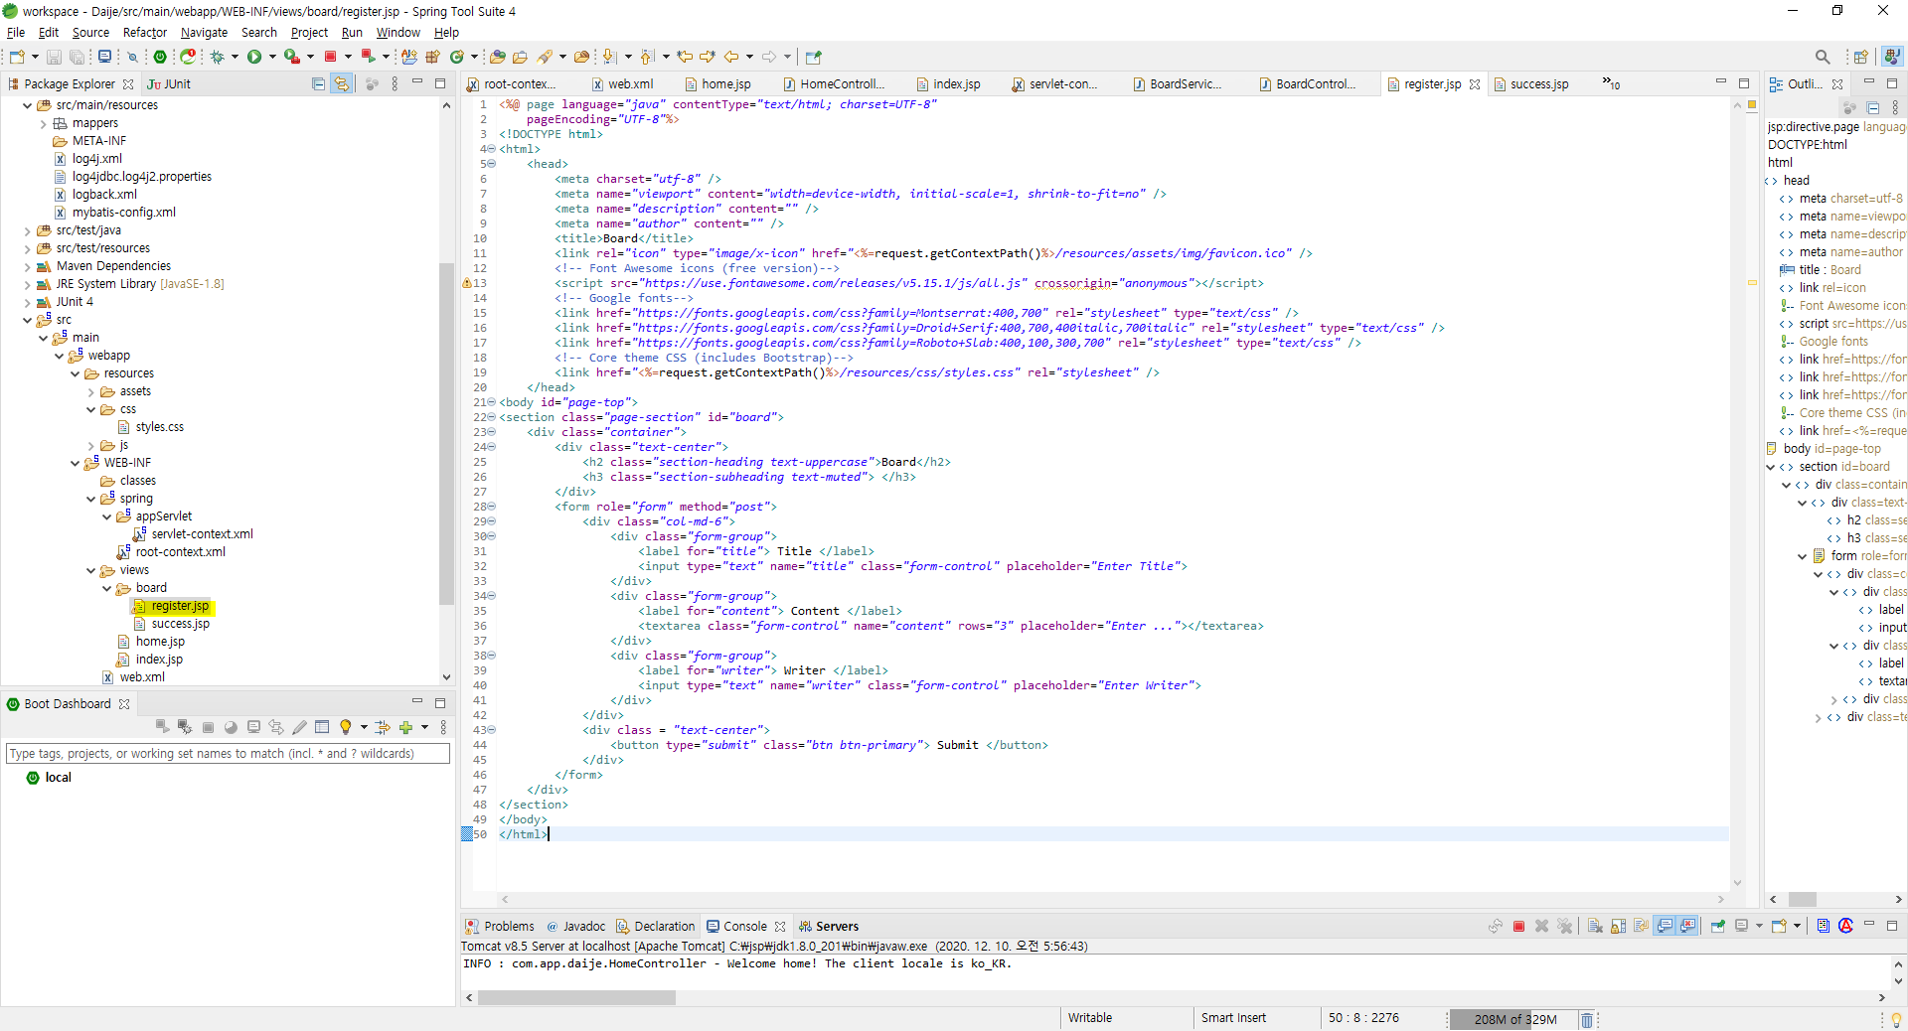Collapse the src/main/resources folder

(x=27, y=105)
